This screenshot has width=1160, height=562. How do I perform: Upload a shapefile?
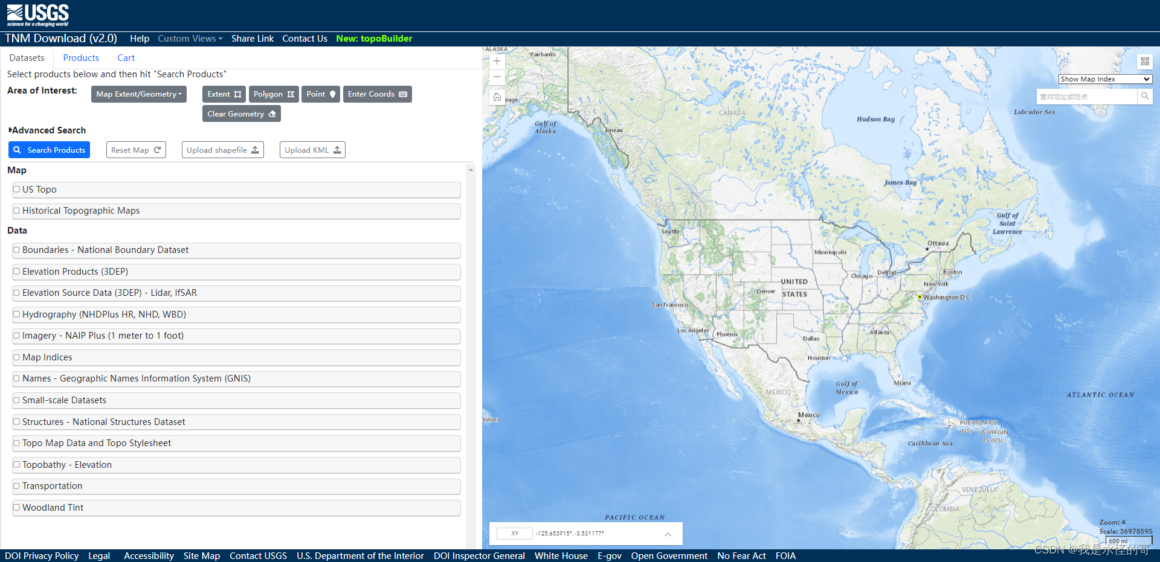point(223,150)
